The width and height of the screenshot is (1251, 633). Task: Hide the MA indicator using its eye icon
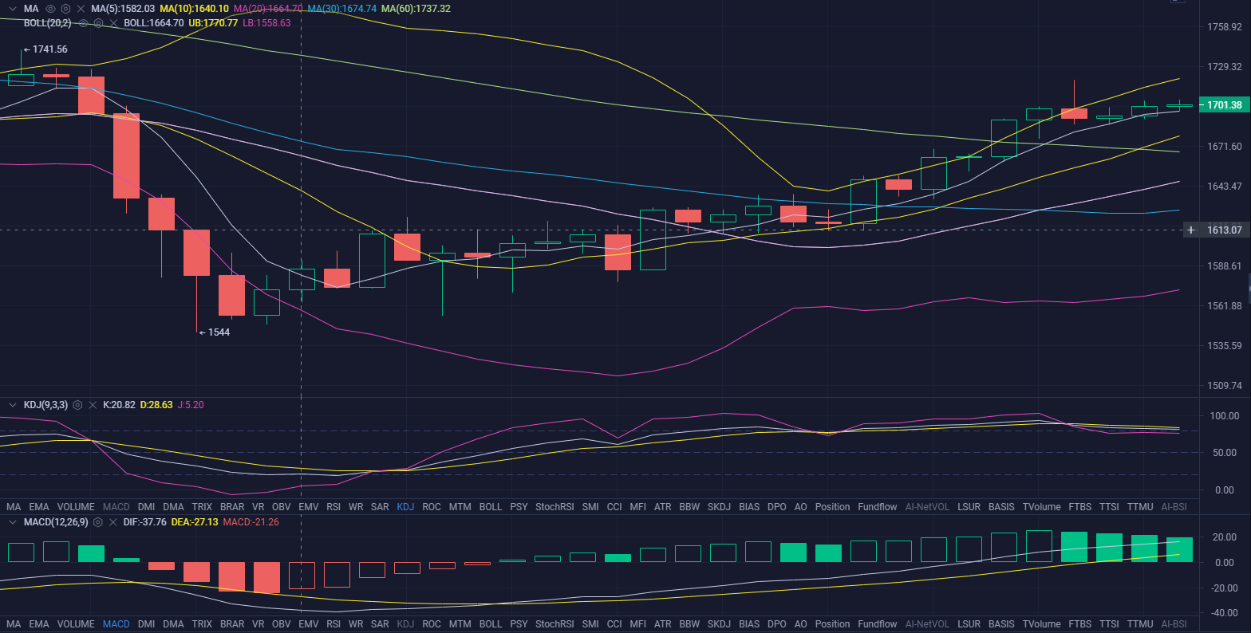[51, 9]
